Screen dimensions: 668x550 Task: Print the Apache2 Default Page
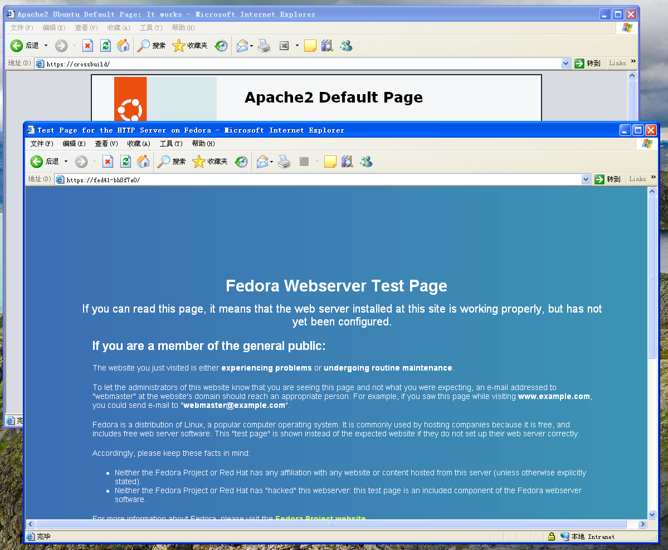click(x=264, y=46)
